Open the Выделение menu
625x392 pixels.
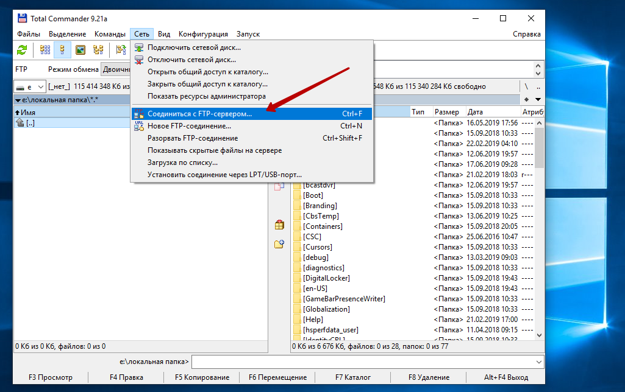tap(67, 34)
